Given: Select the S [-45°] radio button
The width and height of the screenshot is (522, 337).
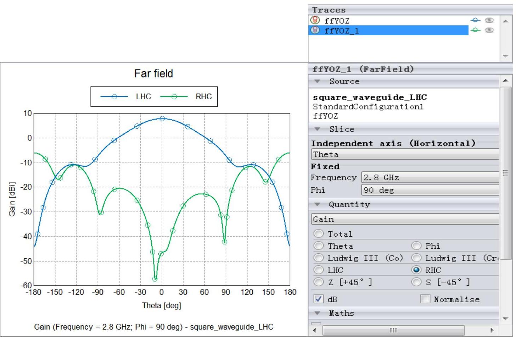Looking at the screenshot, I should [416, 282].
